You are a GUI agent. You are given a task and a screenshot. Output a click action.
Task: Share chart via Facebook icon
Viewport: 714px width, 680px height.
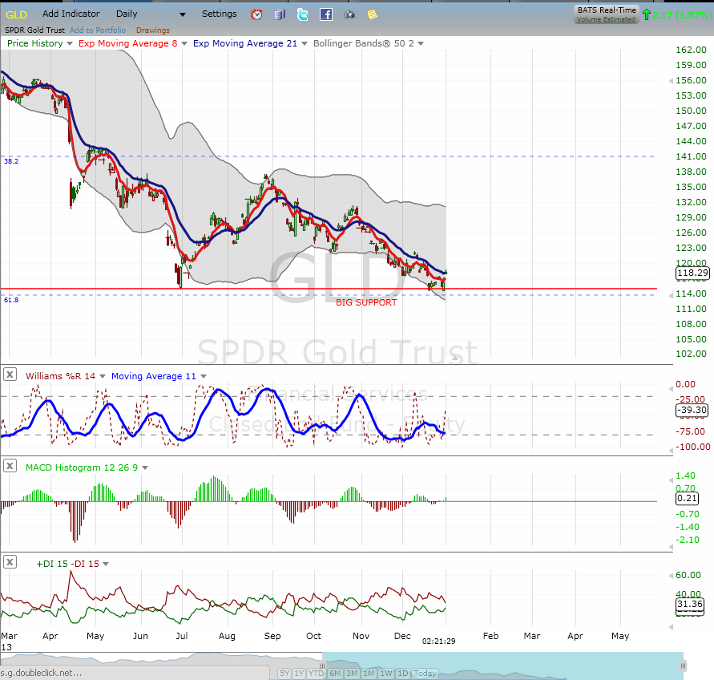click(x=326, y=14)
